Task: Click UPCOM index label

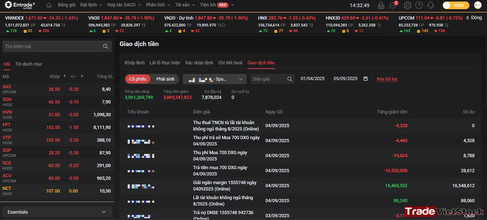Action: point(406,18)
